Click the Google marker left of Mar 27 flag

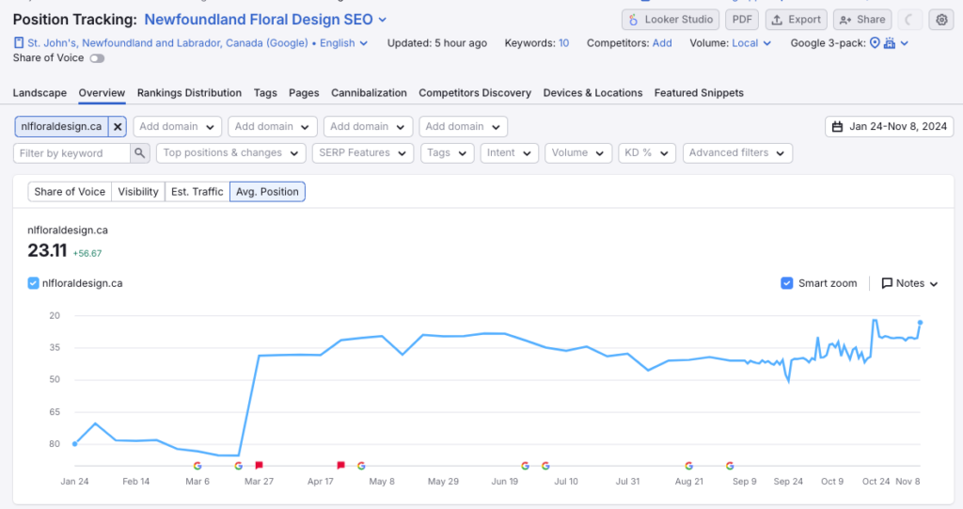coord(238,466)
